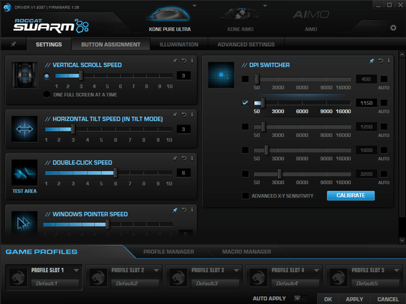Select One Full Screen At A Time option

[46, 94]
